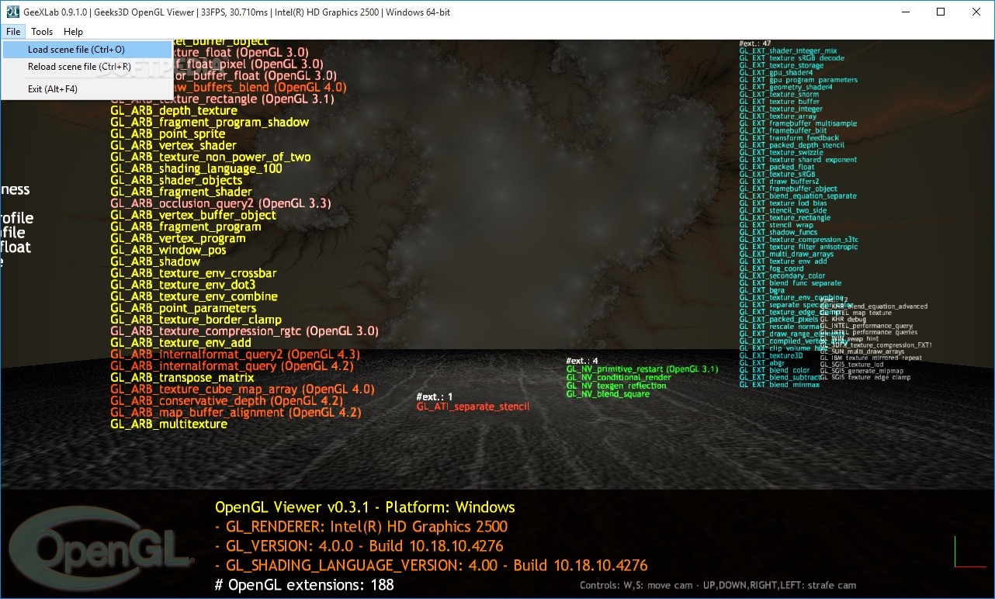The height and width of the screenshot is (599, 995).
Task: Click GL_ARB_texture_env_add text
Action: 181,342
